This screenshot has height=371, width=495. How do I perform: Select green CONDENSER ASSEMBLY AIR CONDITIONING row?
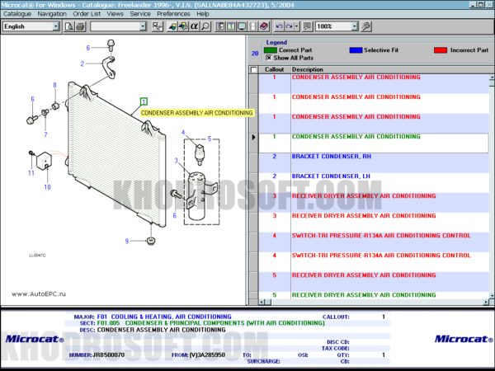coord(374,143)
